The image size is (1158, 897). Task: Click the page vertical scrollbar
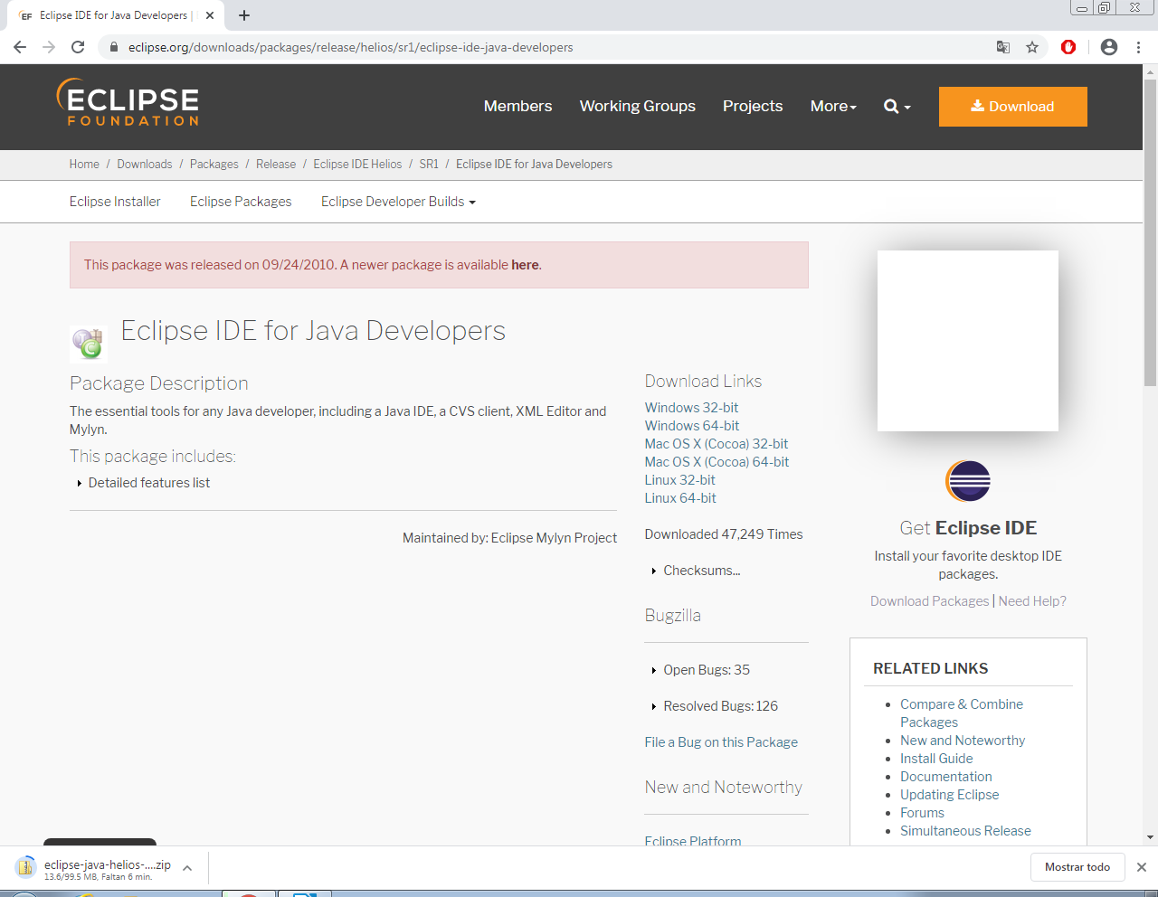[1150, 231]
